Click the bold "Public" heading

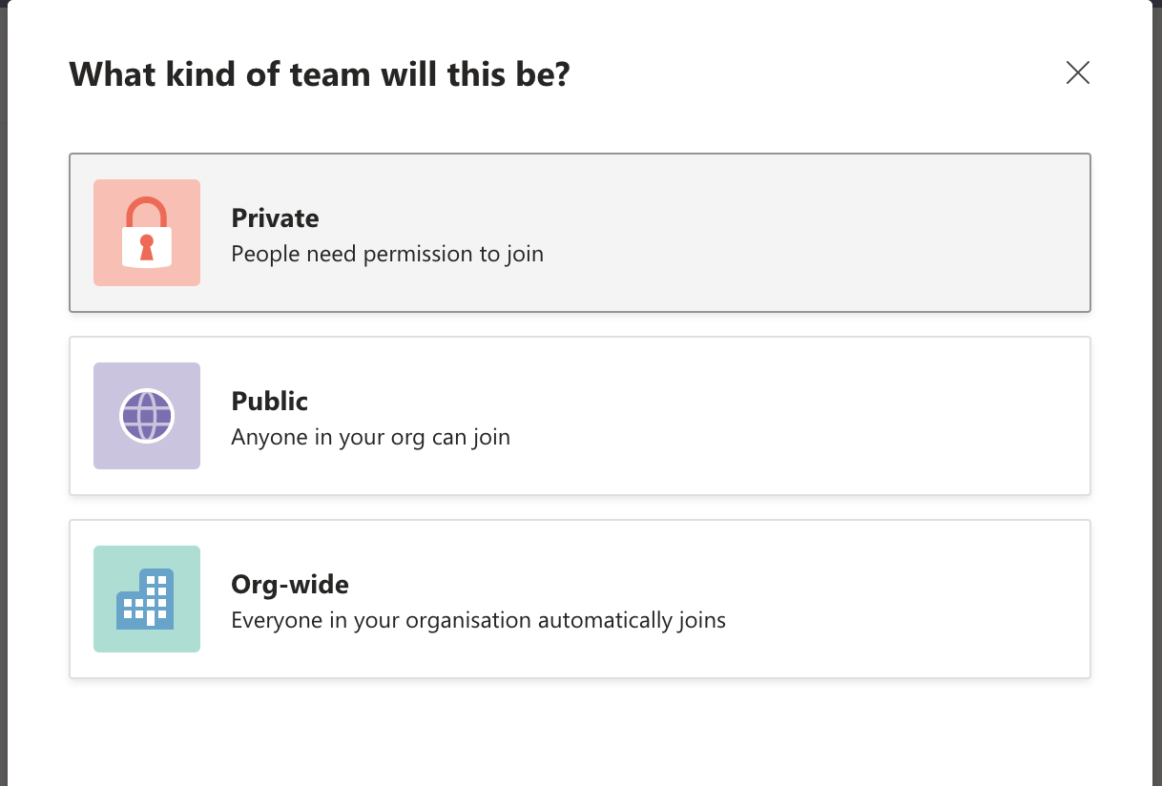[x=269, y=402]
